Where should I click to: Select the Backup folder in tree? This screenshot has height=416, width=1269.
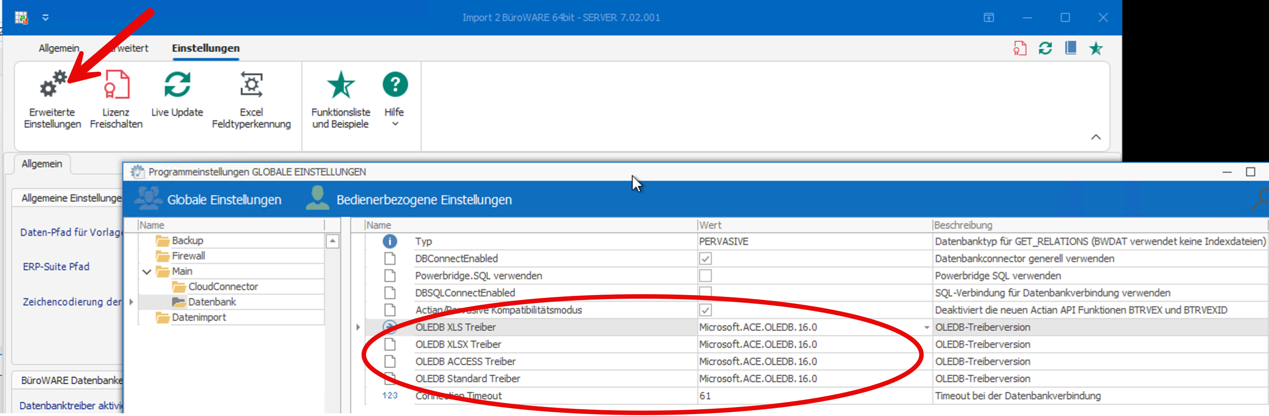pos(188,240)
